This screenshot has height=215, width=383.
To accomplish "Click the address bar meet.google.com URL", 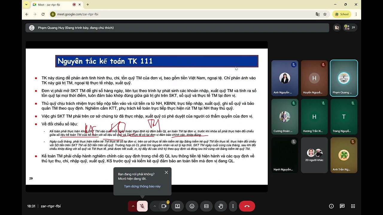I will (78, 14).
